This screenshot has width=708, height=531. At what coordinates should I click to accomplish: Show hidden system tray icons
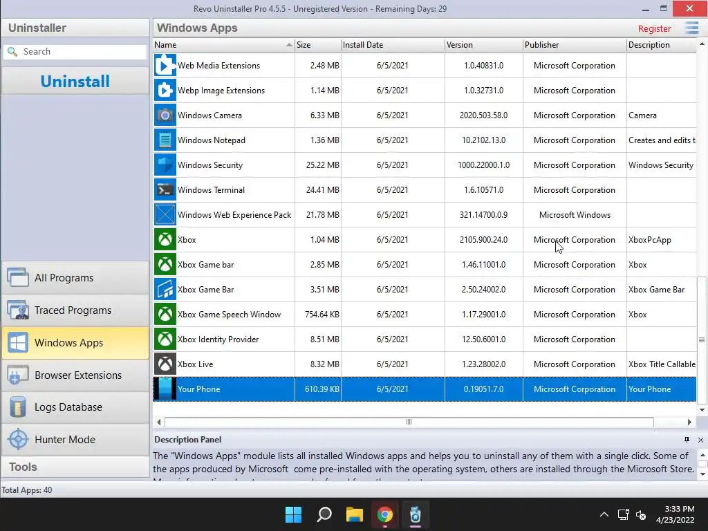click(604, 514)
